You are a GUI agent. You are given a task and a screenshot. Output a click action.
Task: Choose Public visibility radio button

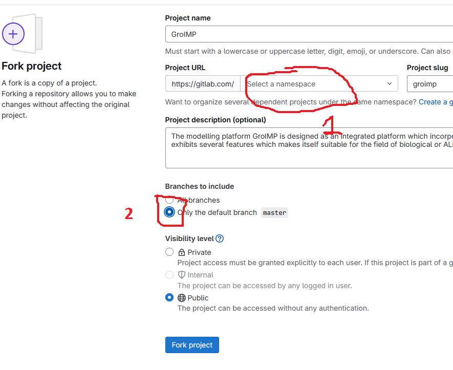pos(169,297)
